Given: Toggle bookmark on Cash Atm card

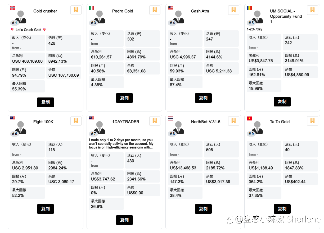Looking at the screenshot, I should [x=233, y=10].
